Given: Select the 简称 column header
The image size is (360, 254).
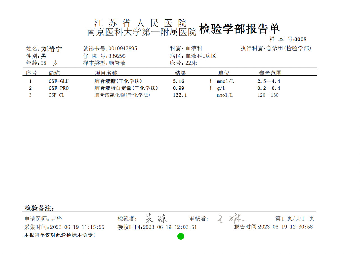Looking at the screenshot, I should point(54,73).
